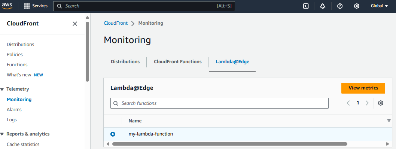Go to next page arrow in pagination
396x149 pixels.
click(367, 103)
